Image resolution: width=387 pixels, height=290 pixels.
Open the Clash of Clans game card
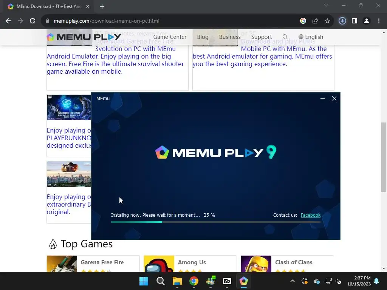(287, 264)
